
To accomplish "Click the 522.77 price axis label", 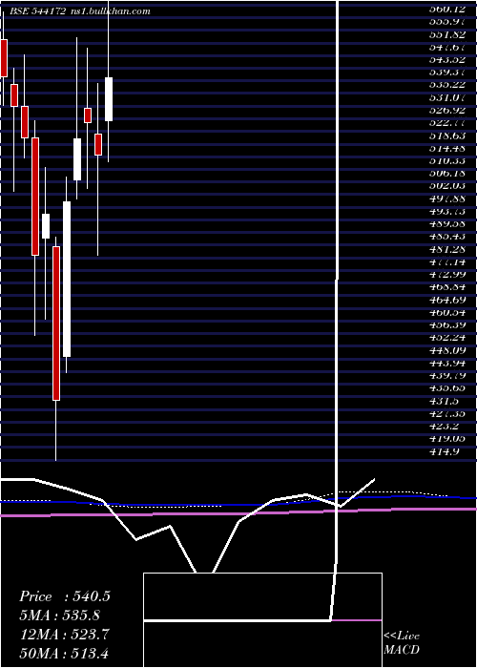I will click(x=446, y=123).
